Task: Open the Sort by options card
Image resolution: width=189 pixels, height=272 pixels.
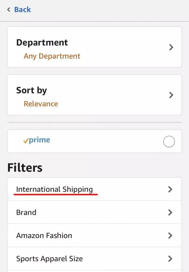Action: (94, 95)
